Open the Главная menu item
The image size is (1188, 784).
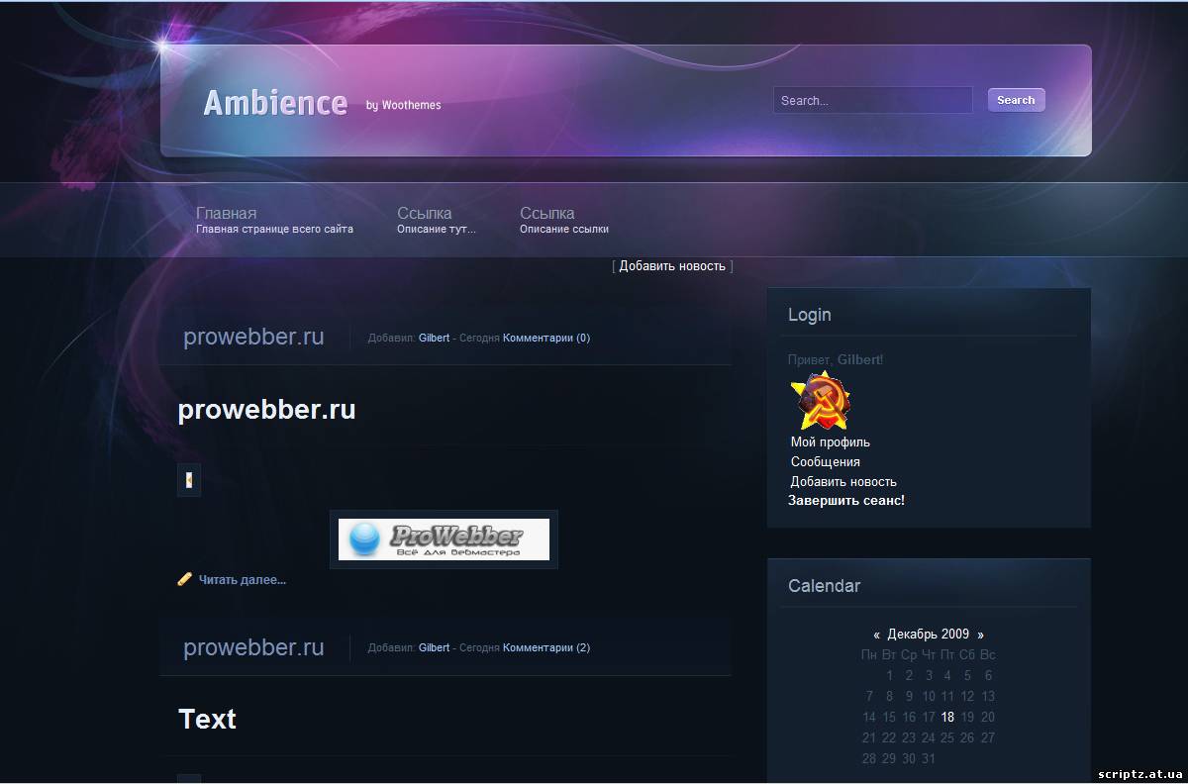click(x=226, y=213)
